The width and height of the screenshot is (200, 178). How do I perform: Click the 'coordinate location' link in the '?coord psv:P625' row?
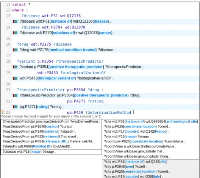[x=147, y=141]
